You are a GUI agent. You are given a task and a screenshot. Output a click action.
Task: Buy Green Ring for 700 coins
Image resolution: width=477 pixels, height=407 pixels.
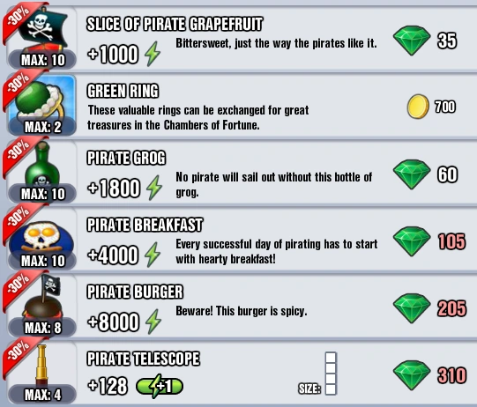(431, 107)
